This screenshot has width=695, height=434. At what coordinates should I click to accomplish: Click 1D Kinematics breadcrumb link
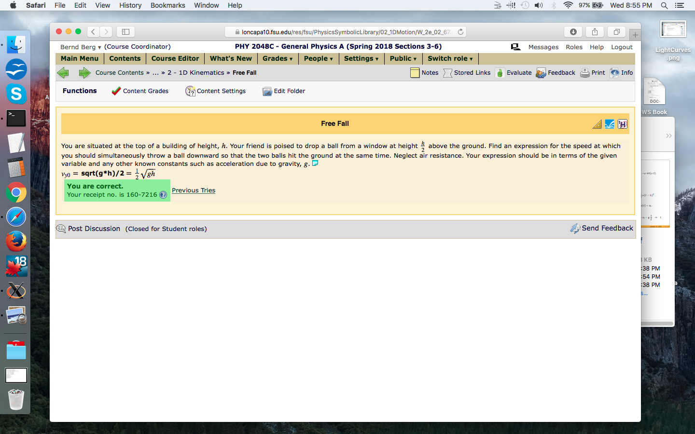[196, 73]
